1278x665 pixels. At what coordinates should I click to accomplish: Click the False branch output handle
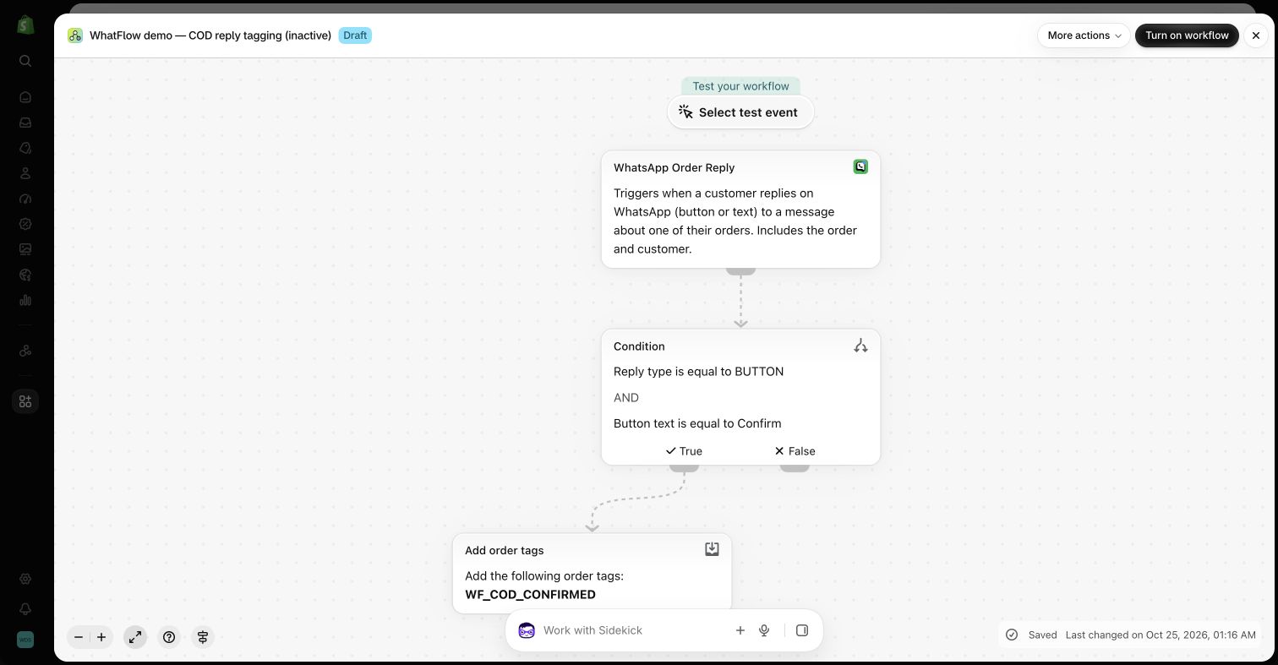point(795,467)
